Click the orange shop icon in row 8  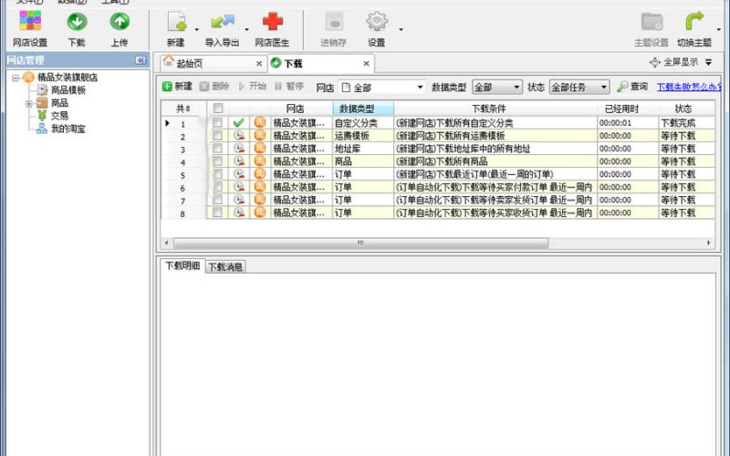click(x=260, y=212)
